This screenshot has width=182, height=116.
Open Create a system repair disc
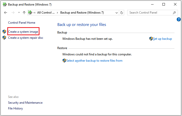(26, 38)
